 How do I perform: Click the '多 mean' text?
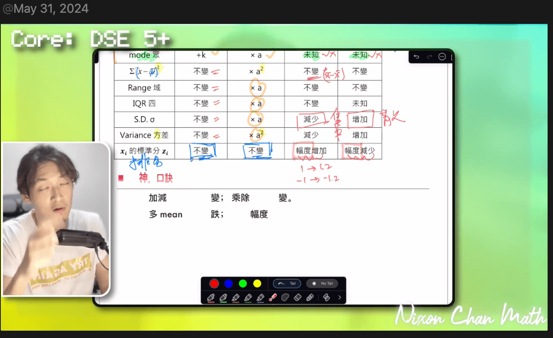pos(166,214)
